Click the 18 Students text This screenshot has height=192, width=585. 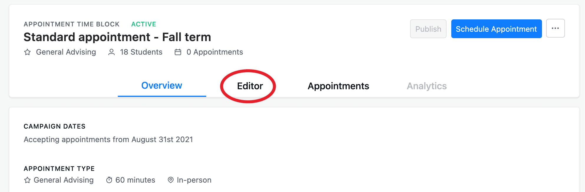[141, 52]
